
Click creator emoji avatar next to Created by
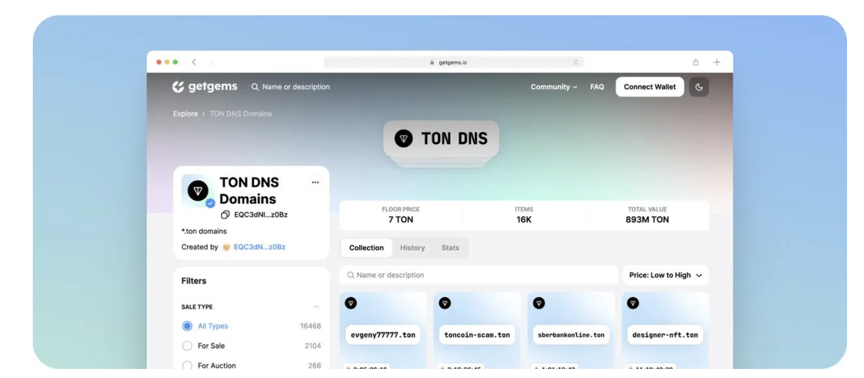point(226,247)
